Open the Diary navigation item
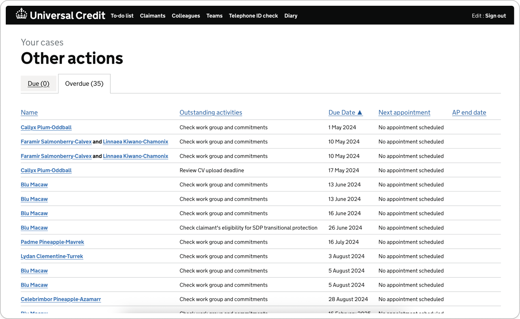Image resolution: width=520 pixels, height=319 pixels. tap(291, 16)
